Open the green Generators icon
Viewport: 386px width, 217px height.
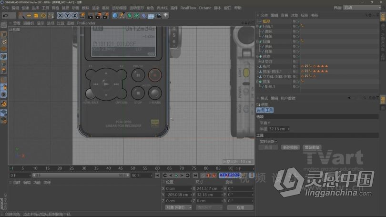coord(130,16)
